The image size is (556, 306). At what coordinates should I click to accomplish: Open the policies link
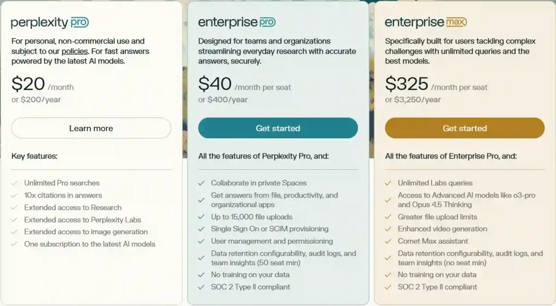point(74,52)
